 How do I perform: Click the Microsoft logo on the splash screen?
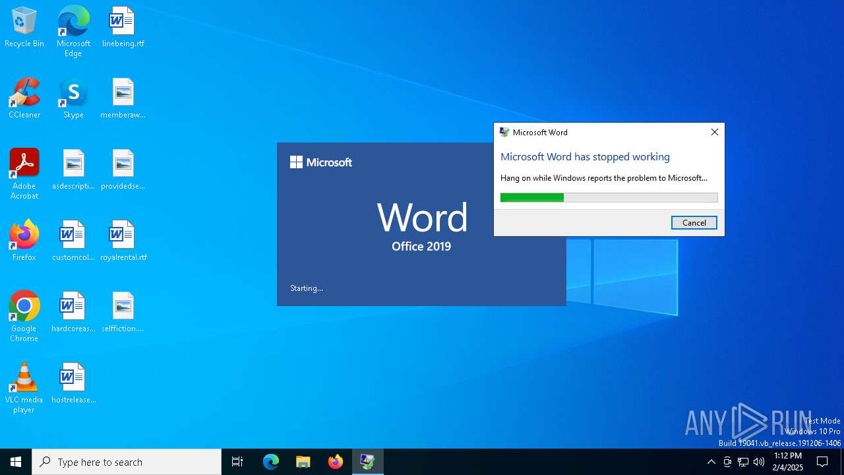pyautogui.click(x=321, y=162)
